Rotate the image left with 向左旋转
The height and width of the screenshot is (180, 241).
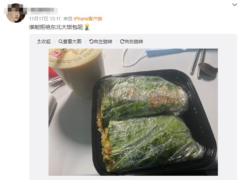click(100, 41)
